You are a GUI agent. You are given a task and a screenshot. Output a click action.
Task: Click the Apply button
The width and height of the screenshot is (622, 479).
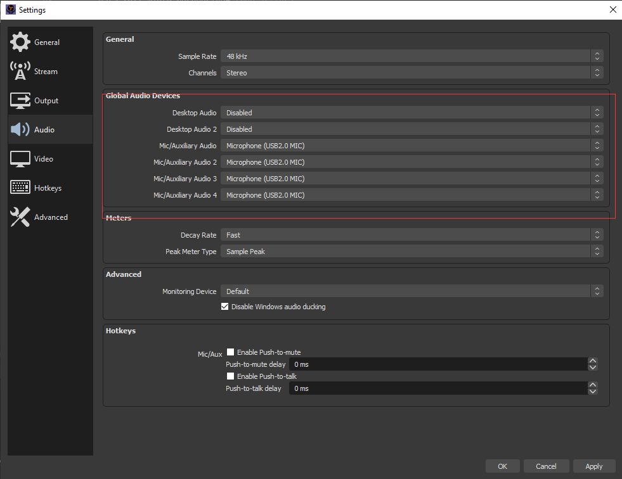click(x=593, y=466)
